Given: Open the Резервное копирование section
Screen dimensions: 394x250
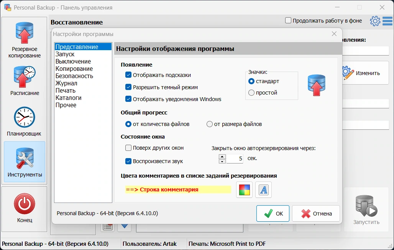Looking at the screenshot, I should click(x=25, y=40).
